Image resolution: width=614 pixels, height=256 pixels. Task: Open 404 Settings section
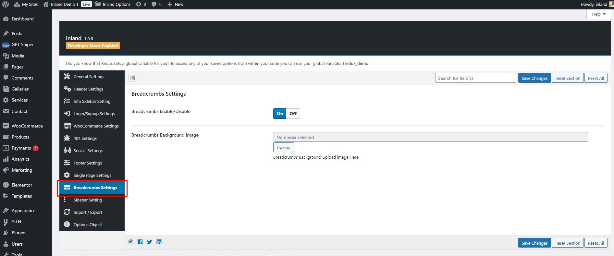click(x=92, y=138)
